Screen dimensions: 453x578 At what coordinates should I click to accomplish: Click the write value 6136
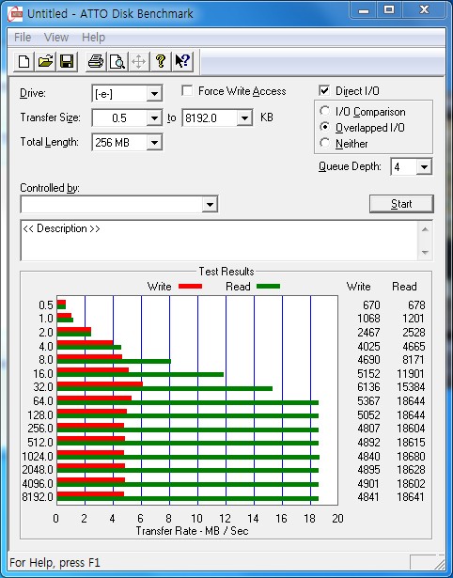(x=368, y=387)
